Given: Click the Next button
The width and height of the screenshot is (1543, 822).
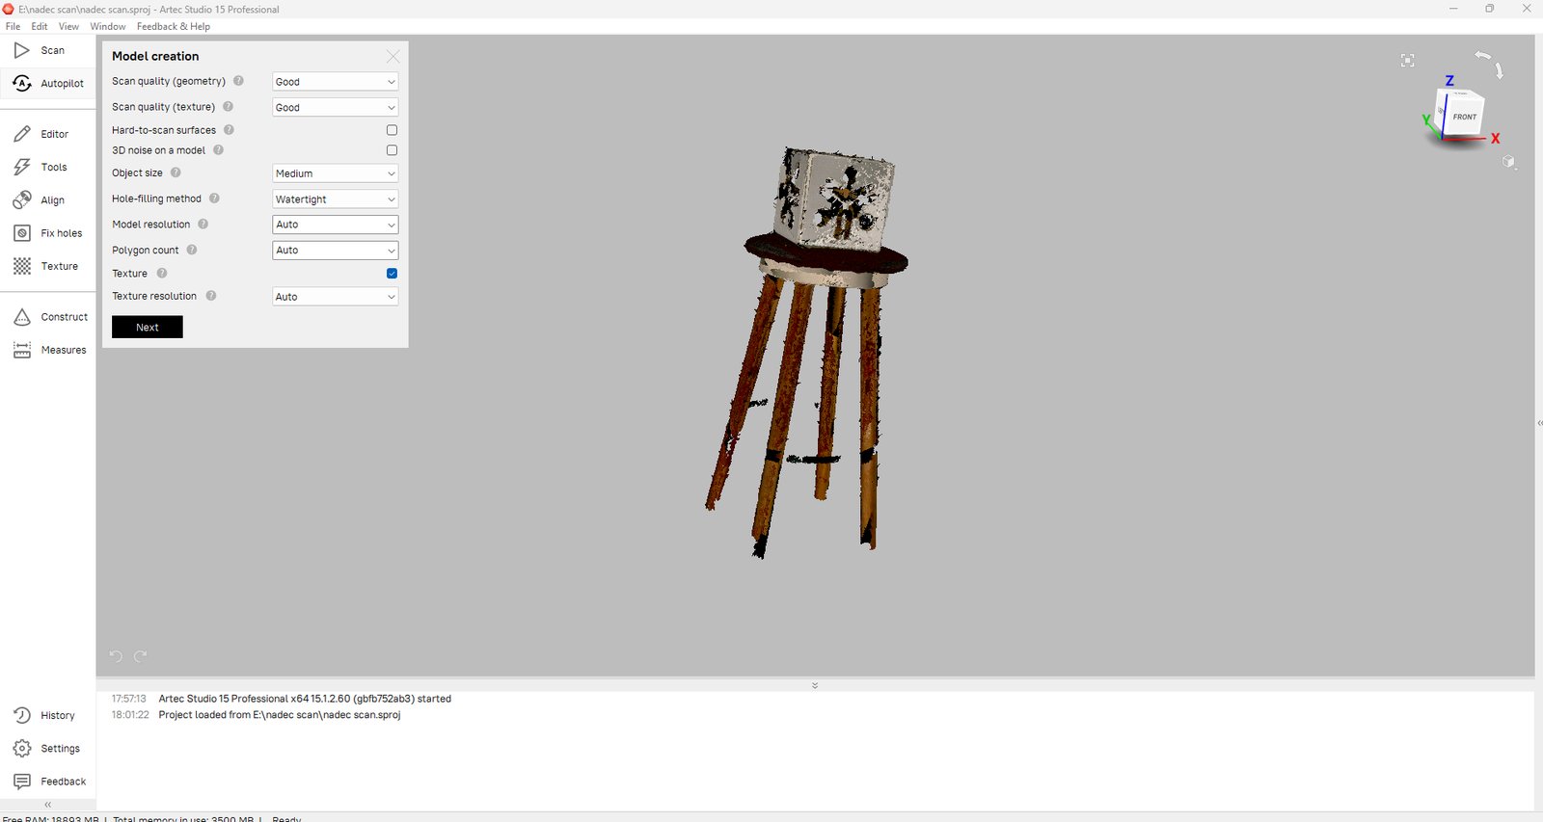Looking at the screenshot, I should pyautogui.click(x=147, y=328).
